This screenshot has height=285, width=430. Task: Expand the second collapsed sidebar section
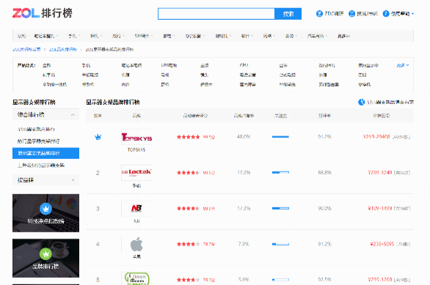45,180
